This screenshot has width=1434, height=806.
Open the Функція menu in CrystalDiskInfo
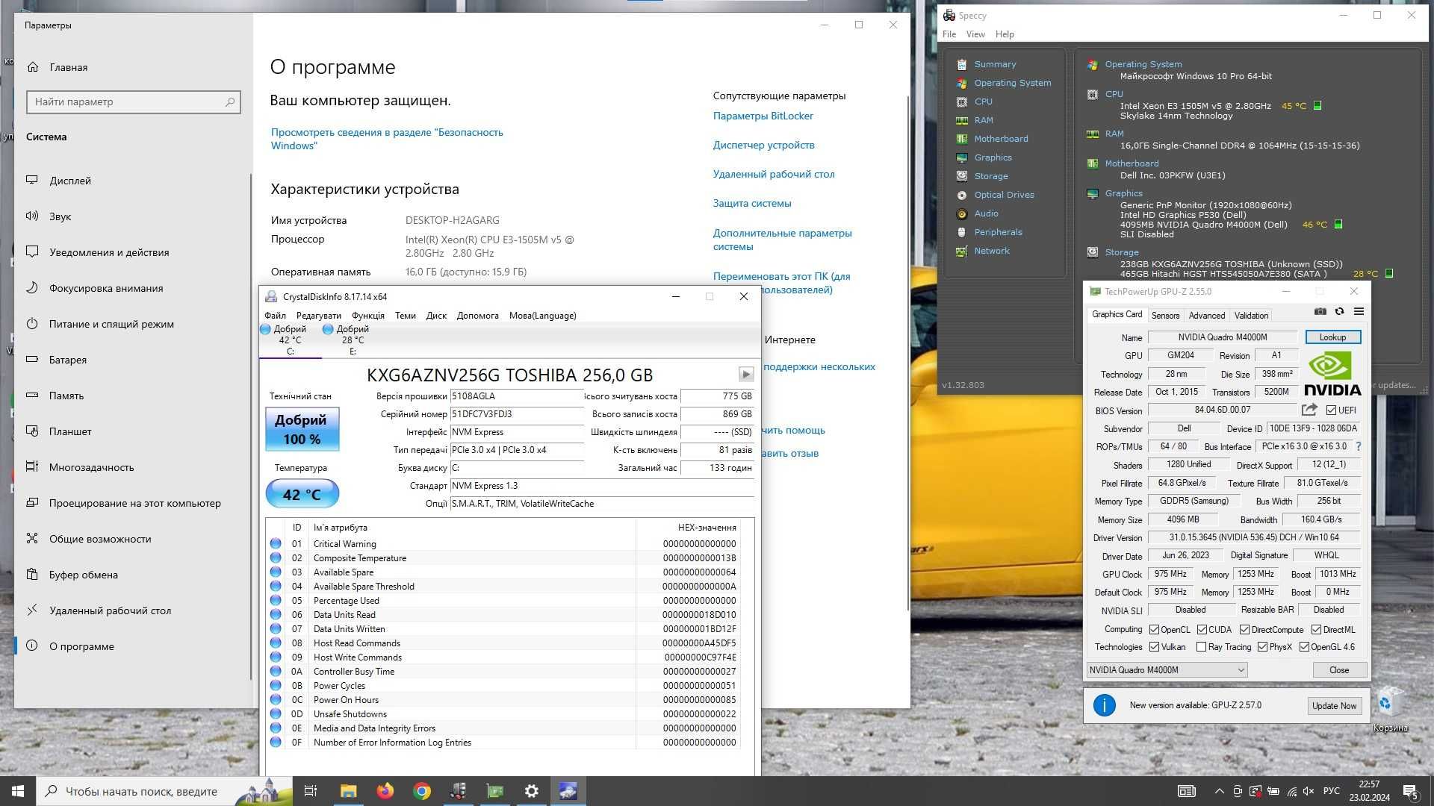368,316
